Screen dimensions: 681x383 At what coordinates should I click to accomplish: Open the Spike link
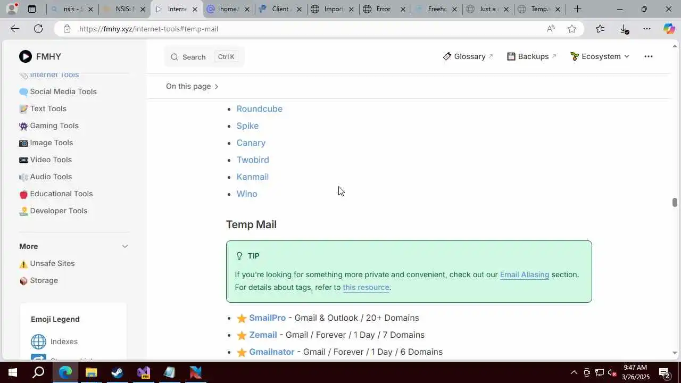coord(247,126)
